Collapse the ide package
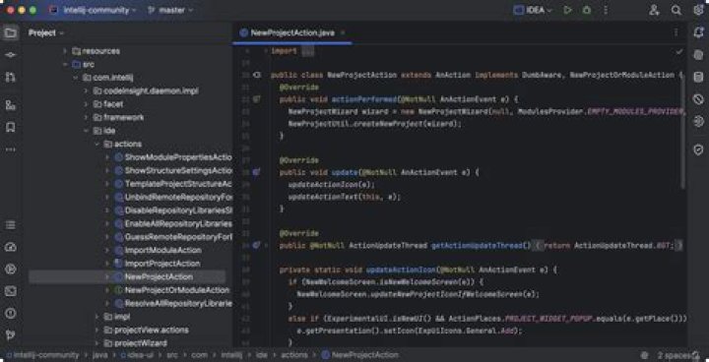 tap(86, 131)
